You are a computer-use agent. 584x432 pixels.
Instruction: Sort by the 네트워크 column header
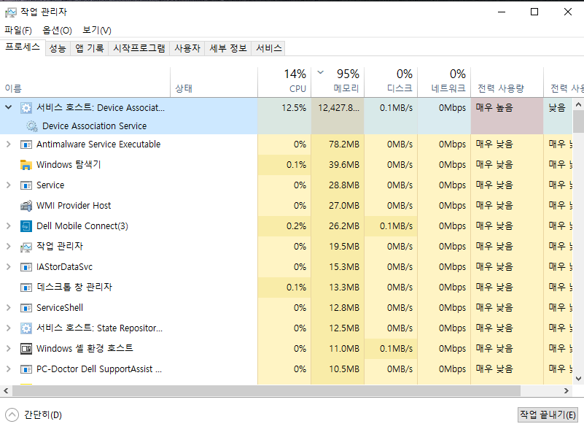[444, 82]
